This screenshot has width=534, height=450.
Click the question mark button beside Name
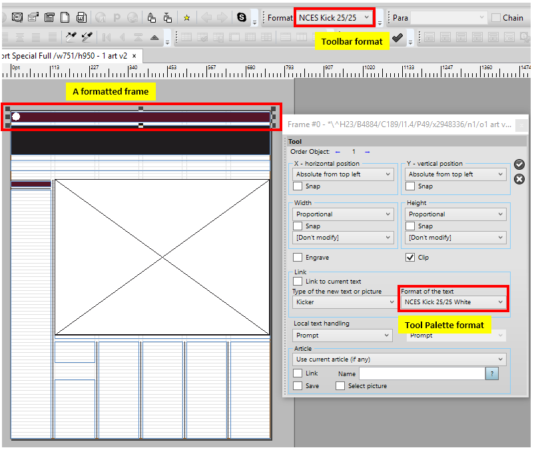[x=492, y=373]
